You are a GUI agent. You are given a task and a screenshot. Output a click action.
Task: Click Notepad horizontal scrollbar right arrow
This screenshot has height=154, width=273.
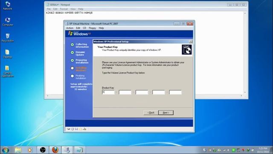tap(241, 96)
